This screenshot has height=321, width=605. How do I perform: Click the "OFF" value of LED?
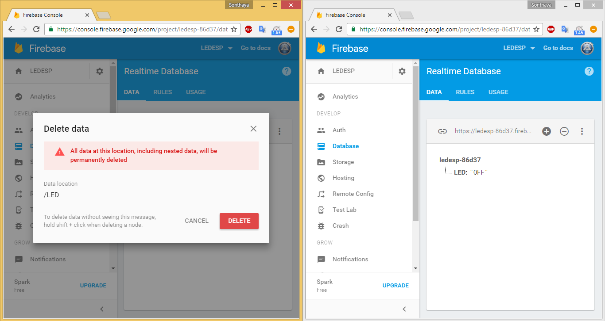479,172
